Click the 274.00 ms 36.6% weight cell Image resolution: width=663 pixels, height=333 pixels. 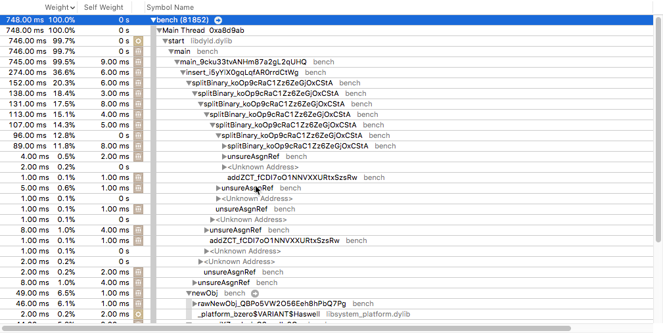coord(41,73)
